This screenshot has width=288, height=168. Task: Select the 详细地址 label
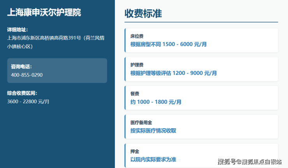[18, 30]
